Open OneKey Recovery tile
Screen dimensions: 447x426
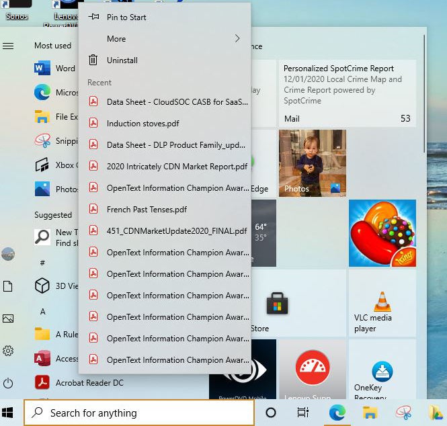(x=382, y=370)
